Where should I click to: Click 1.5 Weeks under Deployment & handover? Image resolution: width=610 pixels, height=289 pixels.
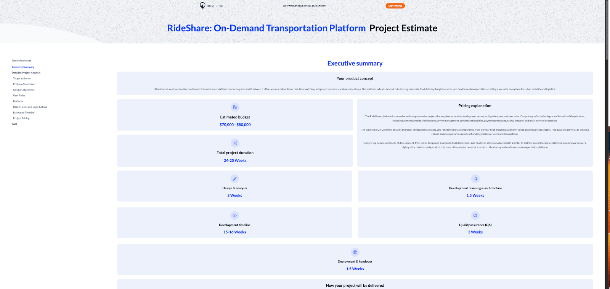click(x=355, y=269)
